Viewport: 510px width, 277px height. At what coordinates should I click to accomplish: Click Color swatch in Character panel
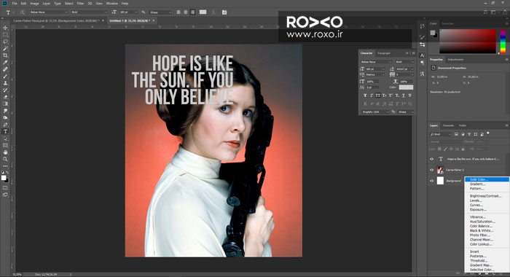(x=406, y=87)
